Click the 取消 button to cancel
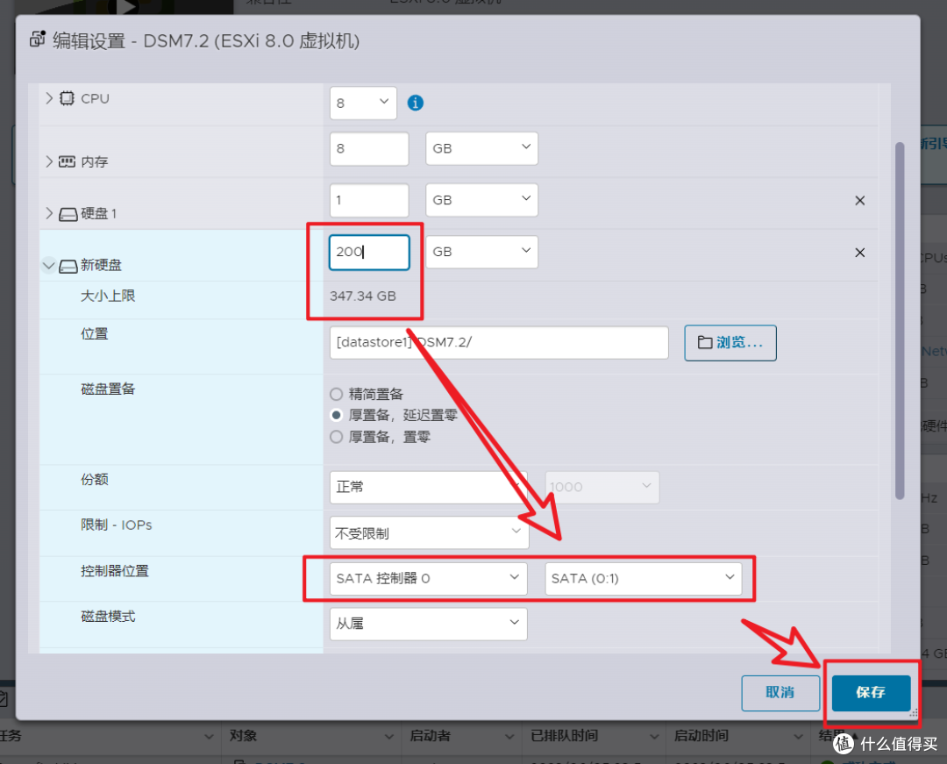 [780, 693]
